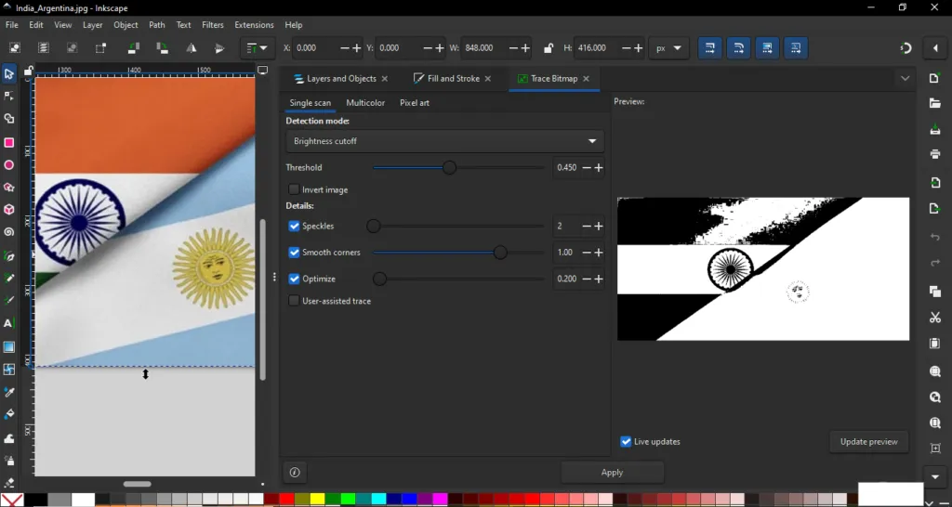Viewport: 952px width, 507px height.
Task: Enable the Invert image checkbox
Action: (294, 189)
